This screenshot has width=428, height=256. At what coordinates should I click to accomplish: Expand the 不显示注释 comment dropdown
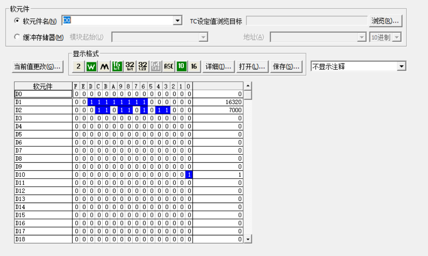pyautogui.click(x=401, y=67)
